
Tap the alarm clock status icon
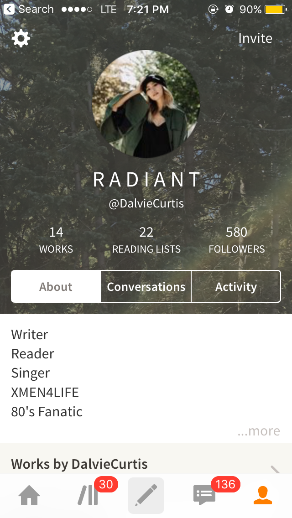[x=229, y=9]
